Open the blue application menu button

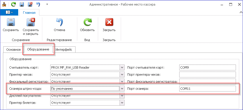(x=9, y=12)
